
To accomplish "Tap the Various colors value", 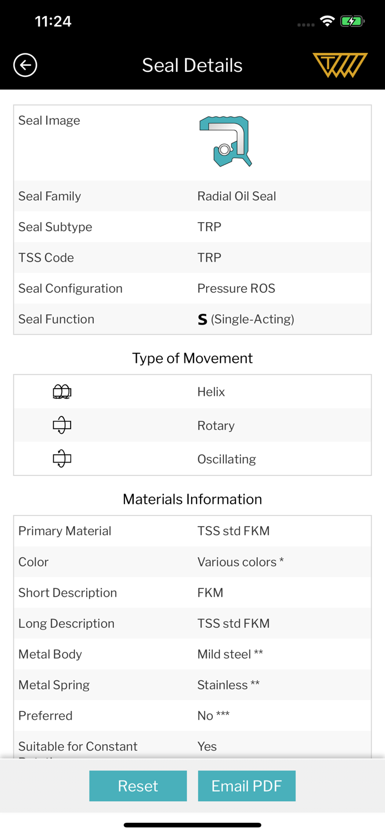I will pos(241,562).
